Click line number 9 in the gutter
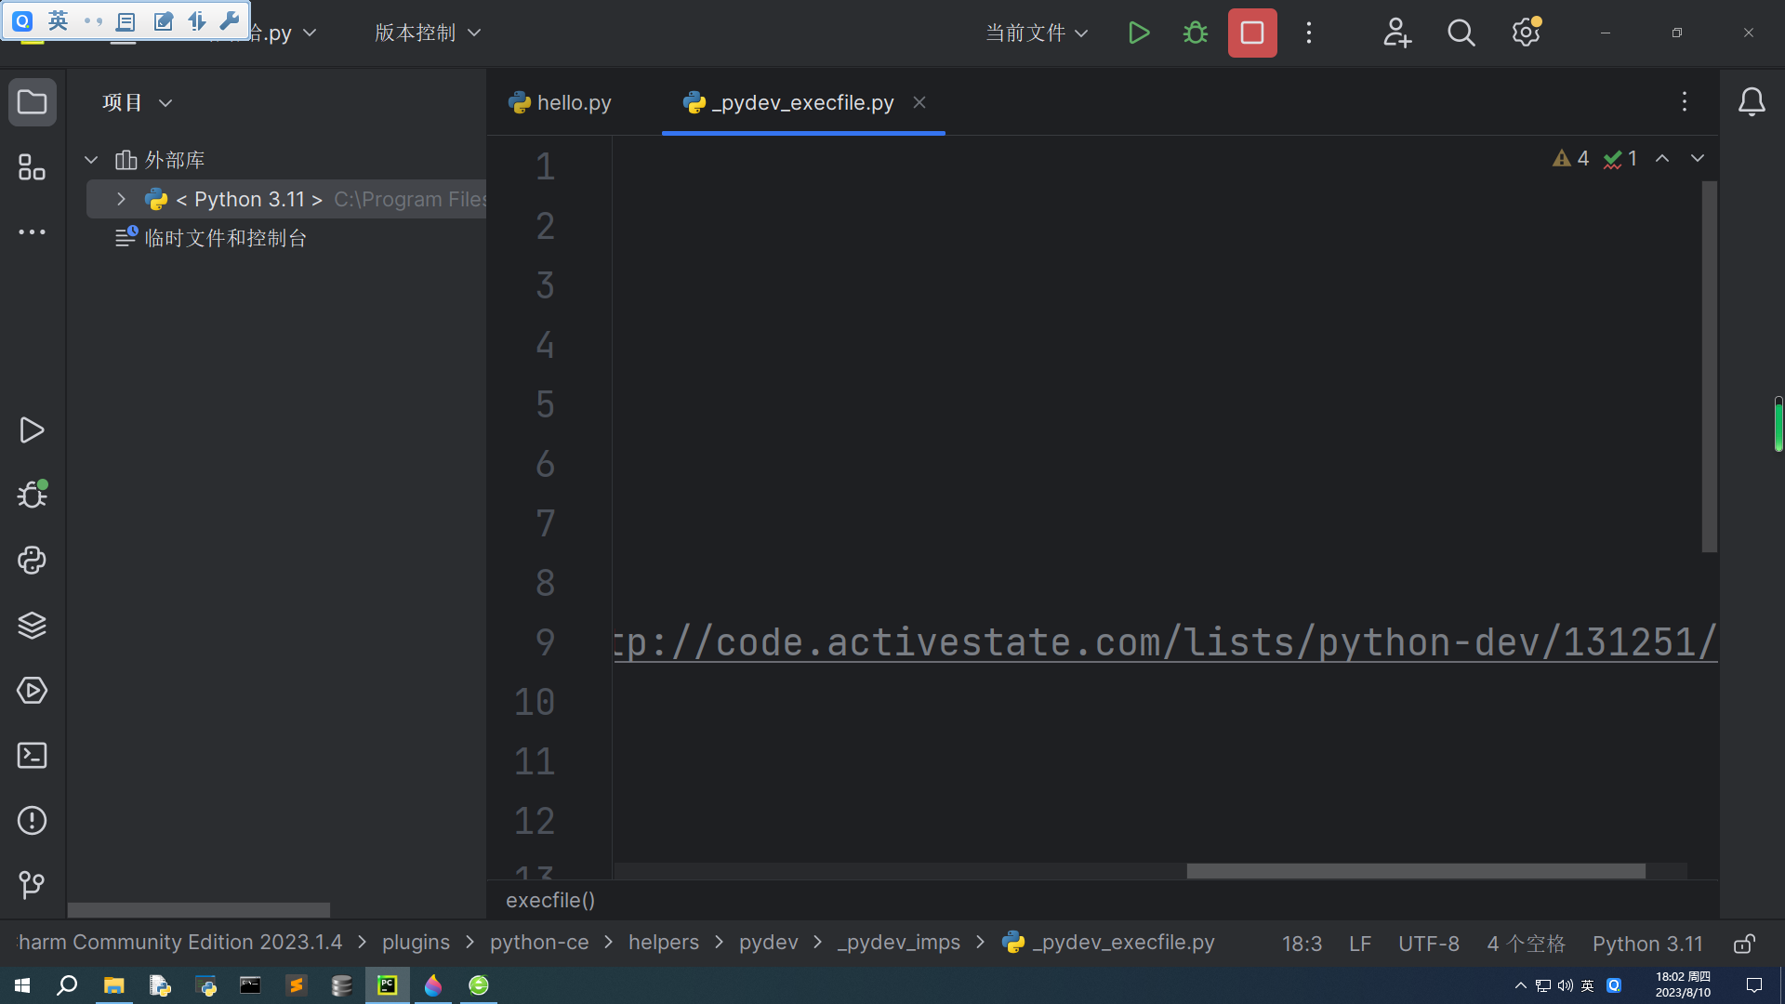Viewport: 1785px width, 1004px height. tap(545, 642)
